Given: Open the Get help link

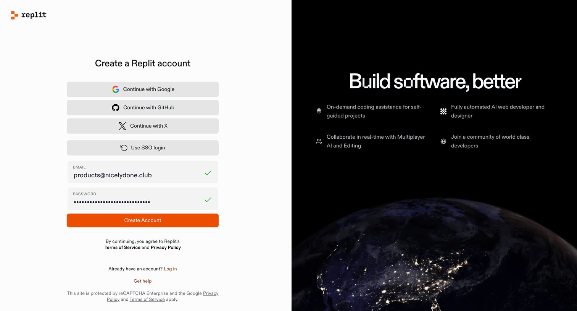Looking at the screenshot, I should click(143, 281).
